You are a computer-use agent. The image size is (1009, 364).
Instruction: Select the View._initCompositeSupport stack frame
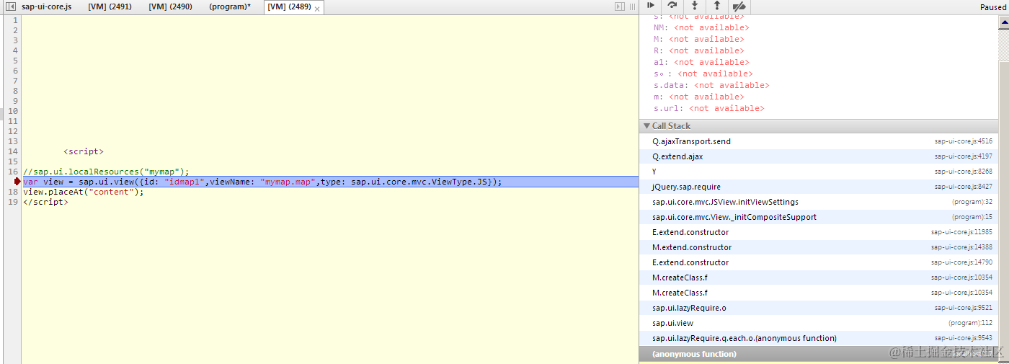(x=819, y=217)
